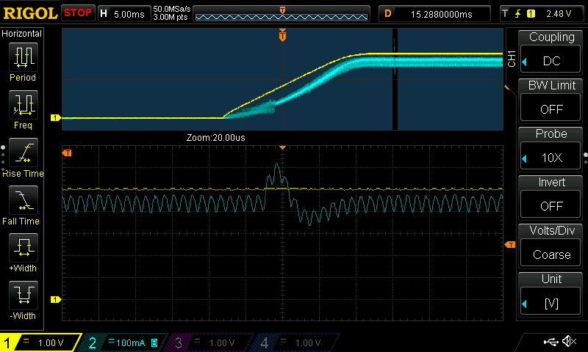Click the STOP run status indicator
Viewport: 588px width, 352px height.
(x=78, y=13)
